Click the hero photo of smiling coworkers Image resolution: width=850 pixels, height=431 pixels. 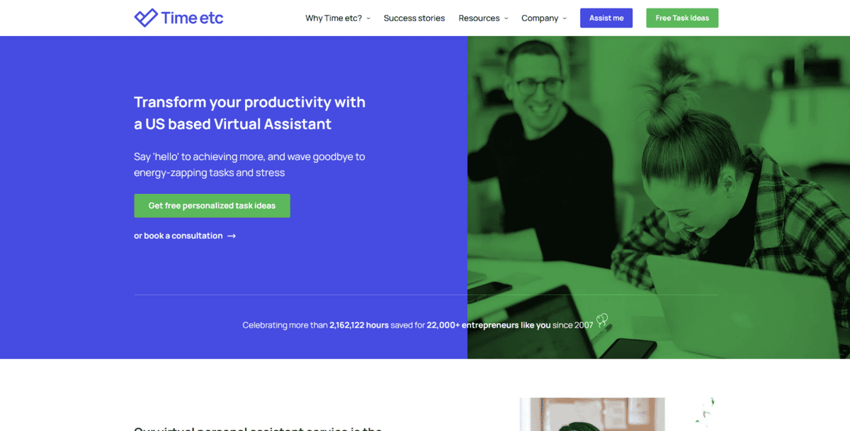(659, 197)
